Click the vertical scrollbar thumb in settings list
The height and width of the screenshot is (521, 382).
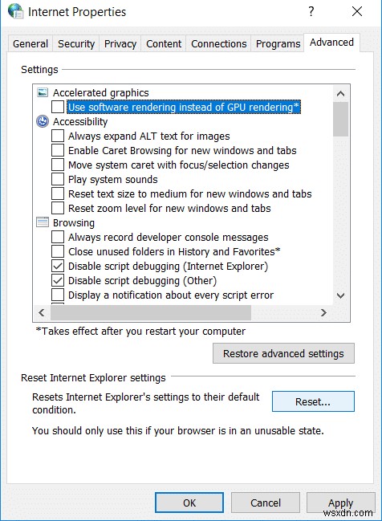coord(340,119)
